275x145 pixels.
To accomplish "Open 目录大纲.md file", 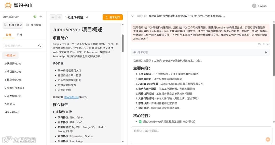I will pos(12,112).
